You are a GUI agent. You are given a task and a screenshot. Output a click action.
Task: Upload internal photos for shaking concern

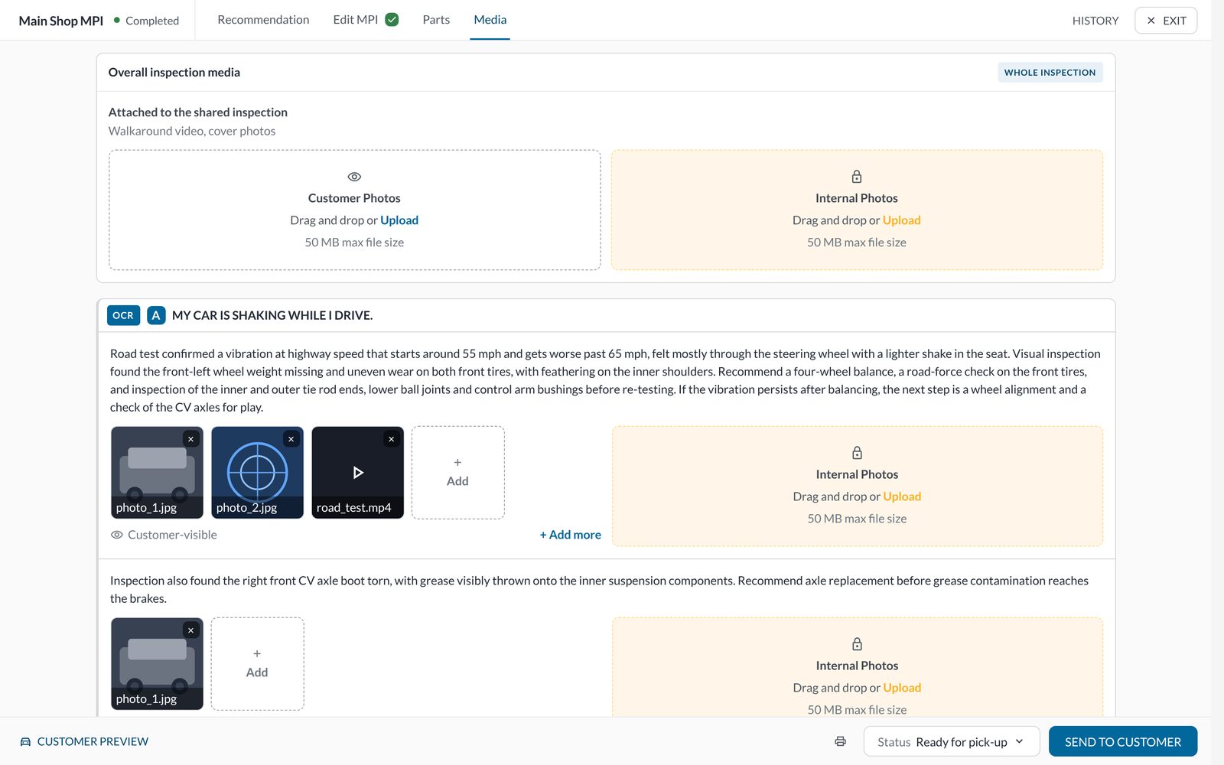[902, 496]
